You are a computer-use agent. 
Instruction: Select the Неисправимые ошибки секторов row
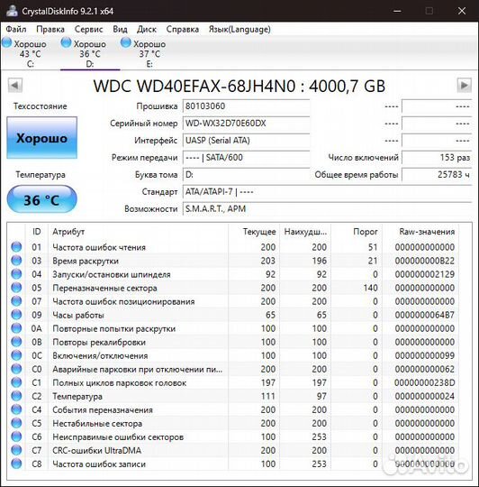[x=233, y=436]
